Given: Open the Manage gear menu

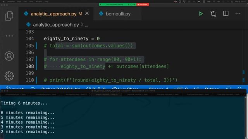Looking at the screenshot, I should pos(9,76).
